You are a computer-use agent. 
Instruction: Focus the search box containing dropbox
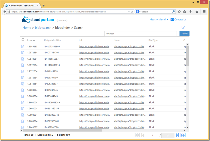[x=141, y=34]
